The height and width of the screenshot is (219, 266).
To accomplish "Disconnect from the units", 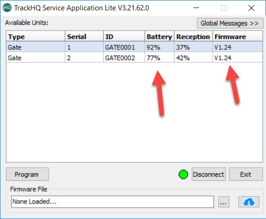I will click(208, 174).
